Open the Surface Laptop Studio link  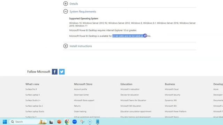(35, 111)
